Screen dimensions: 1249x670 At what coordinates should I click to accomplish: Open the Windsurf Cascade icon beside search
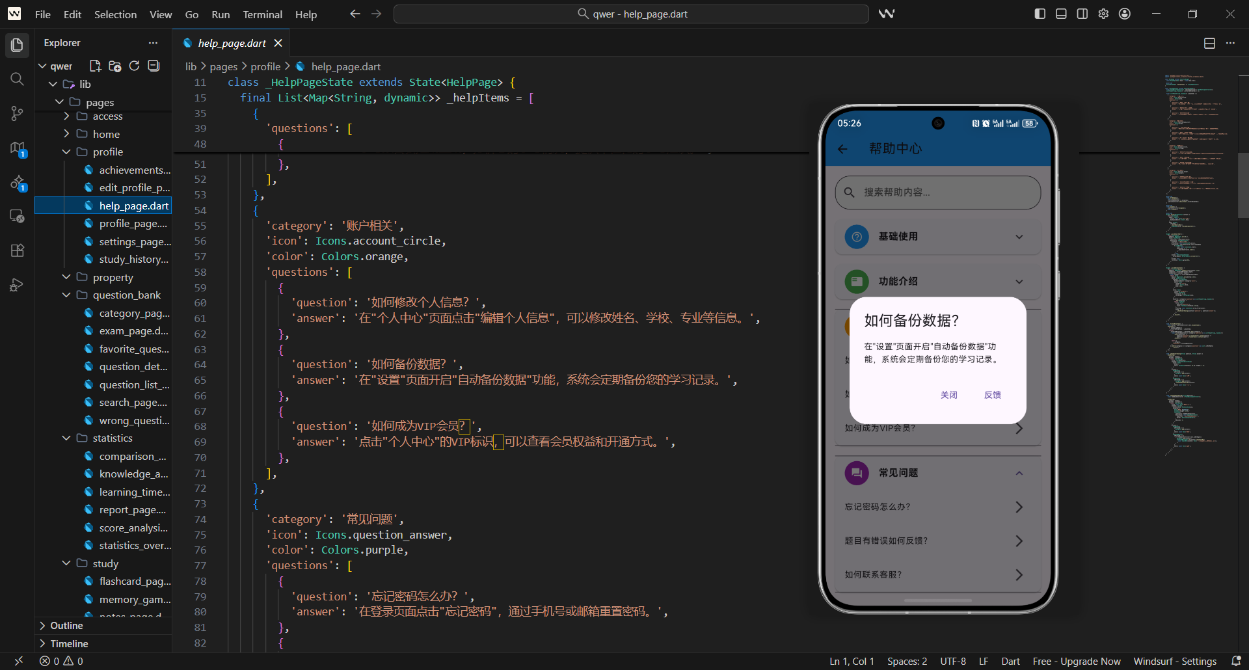[x=887, y=14]
